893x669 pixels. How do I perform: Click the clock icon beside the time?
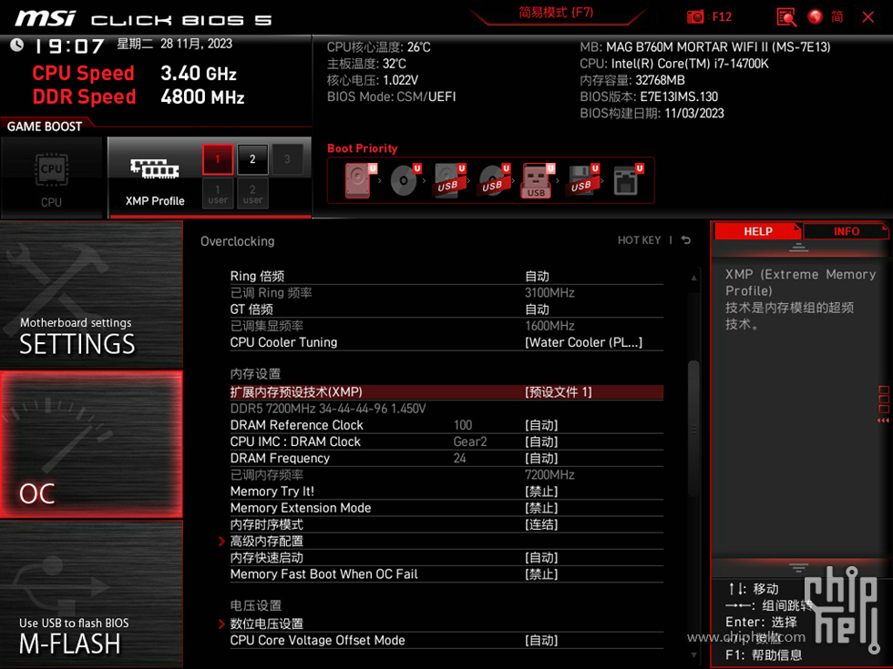pos(16,45)
